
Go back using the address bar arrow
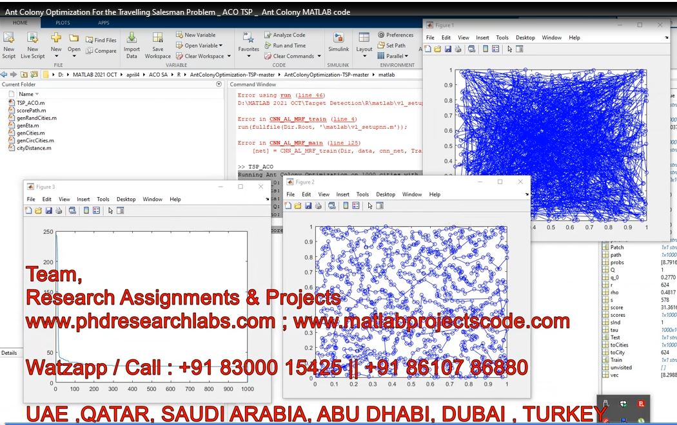point(4,75)
